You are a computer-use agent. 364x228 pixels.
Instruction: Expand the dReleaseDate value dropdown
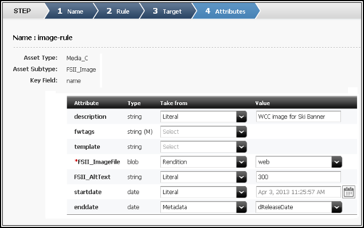[x=336, y=207]
